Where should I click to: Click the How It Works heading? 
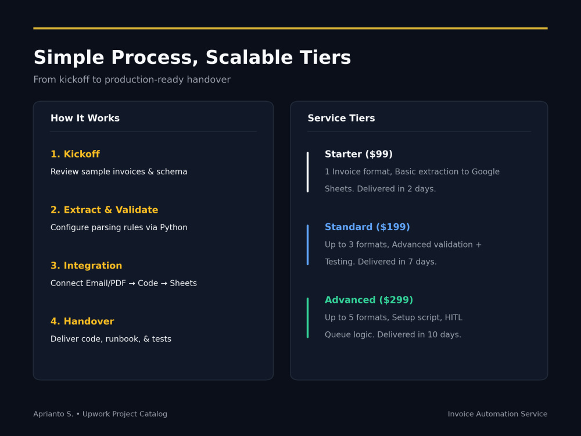85,118
